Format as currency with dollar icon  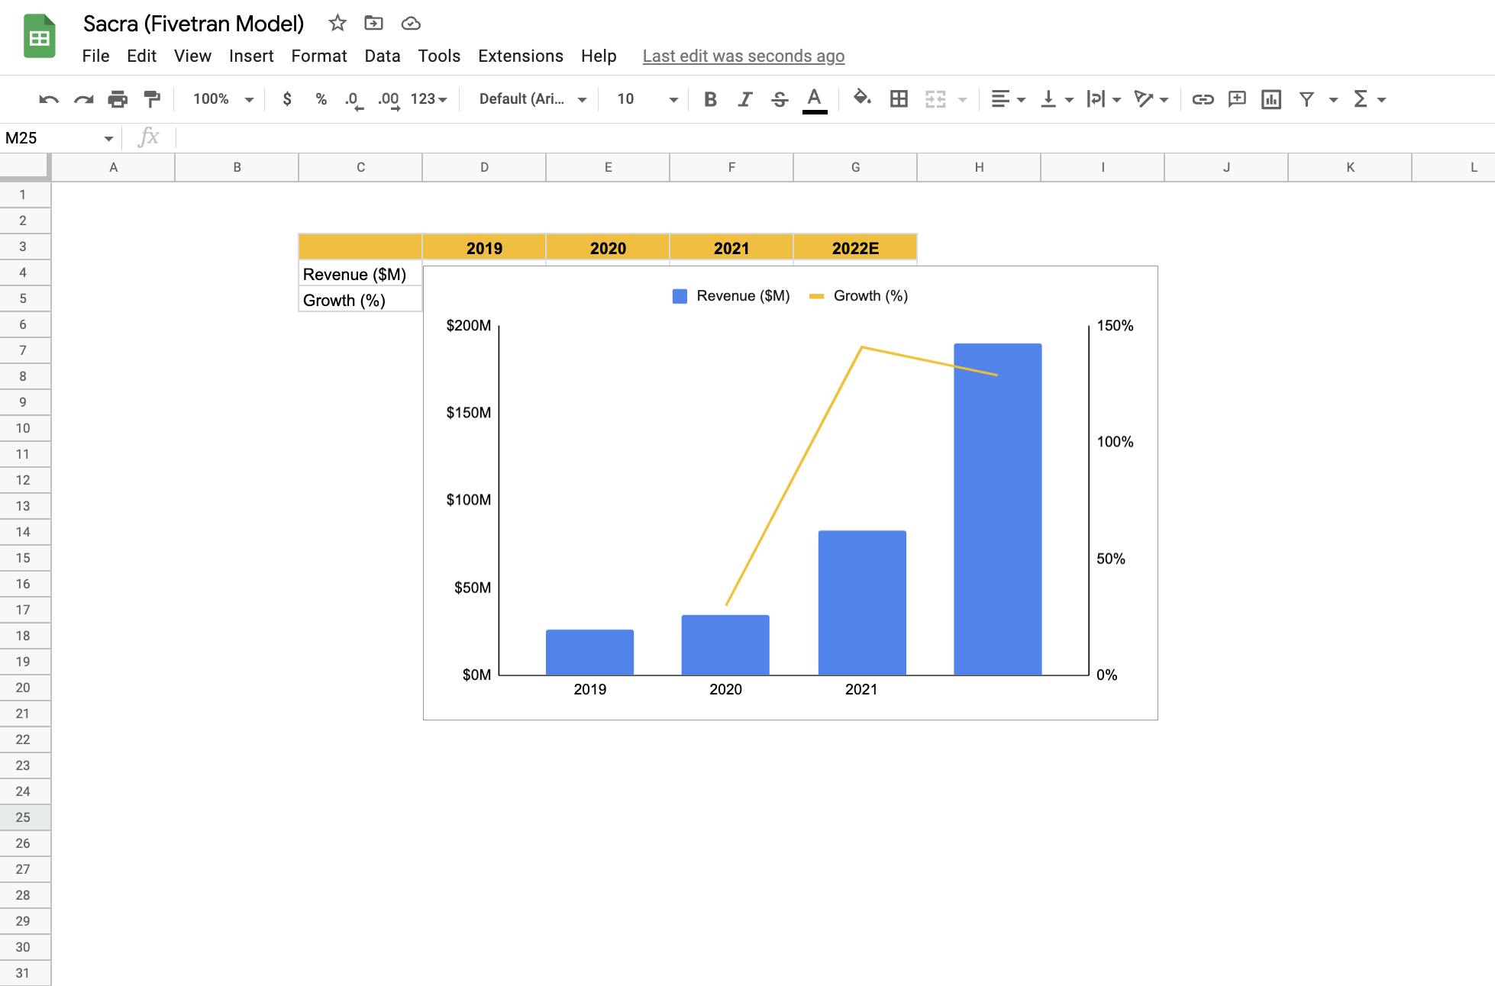pyautogui.click(x=287, y=99)
